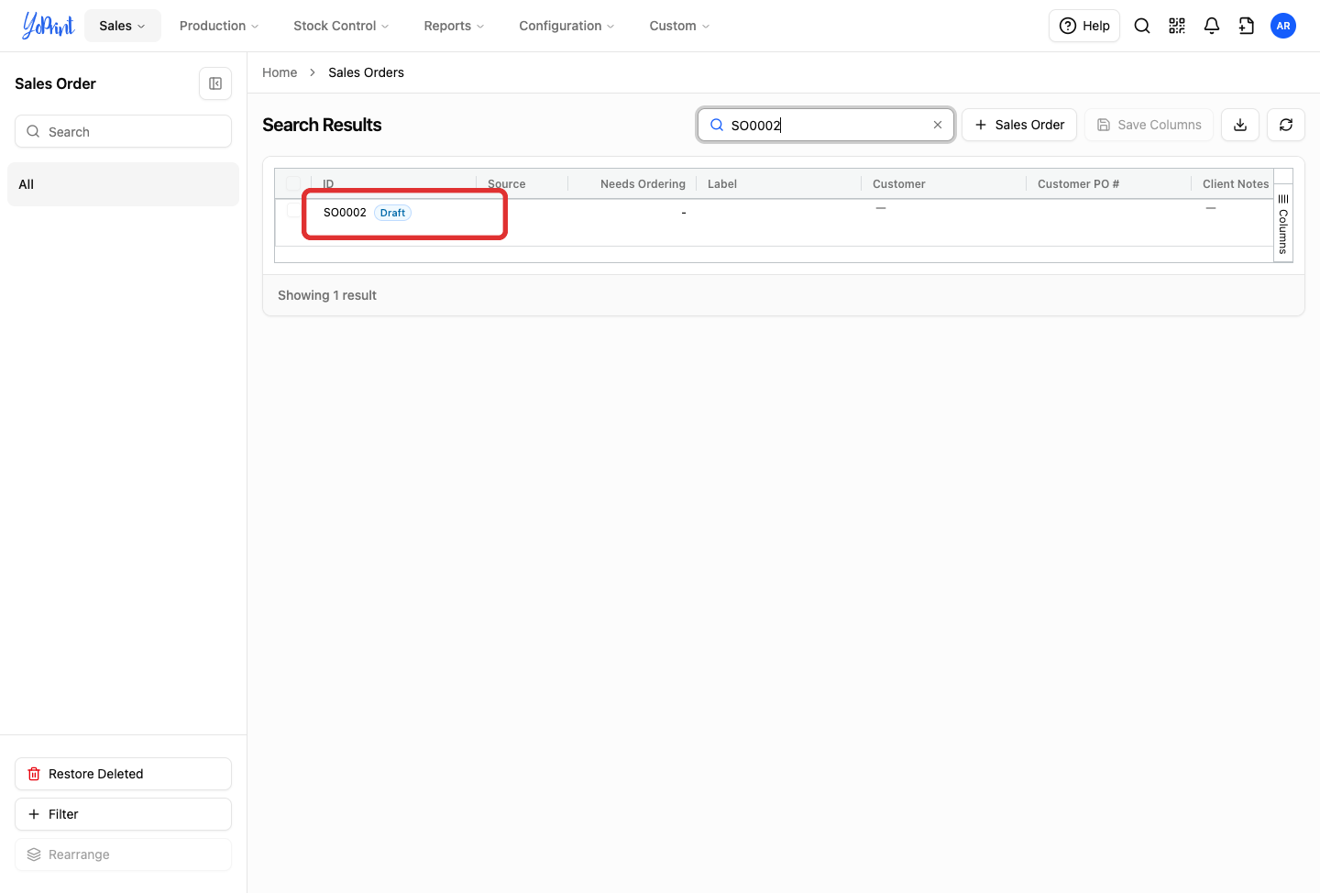
Task: Tick the select-all checkbox in table header
Action: pyautogui.click(x=293, y=183)
